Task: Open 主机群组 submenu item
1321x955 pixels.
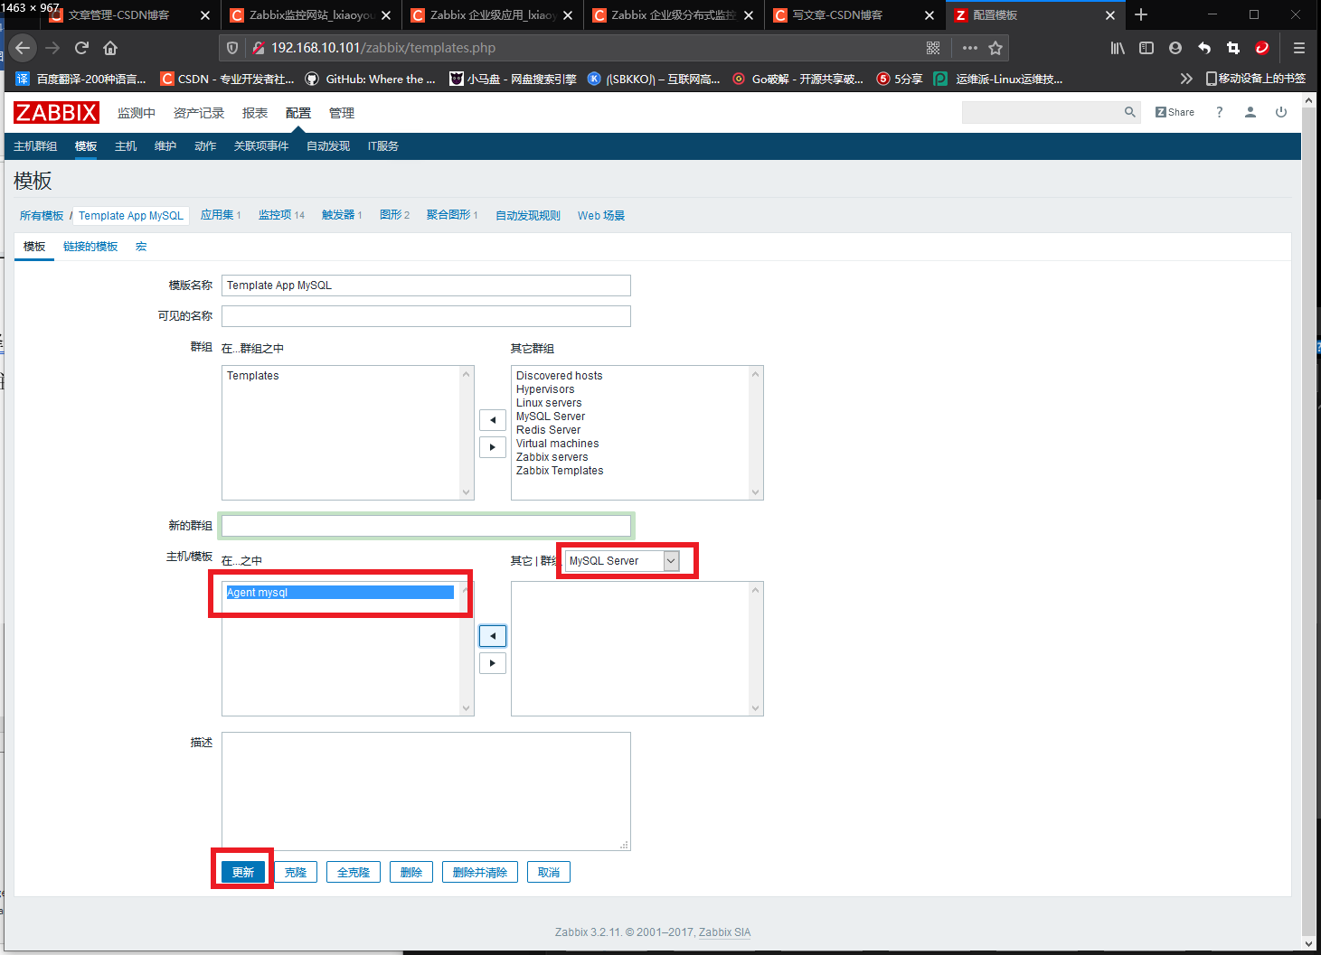Action: pyautogui.click(x=35, y=146)
